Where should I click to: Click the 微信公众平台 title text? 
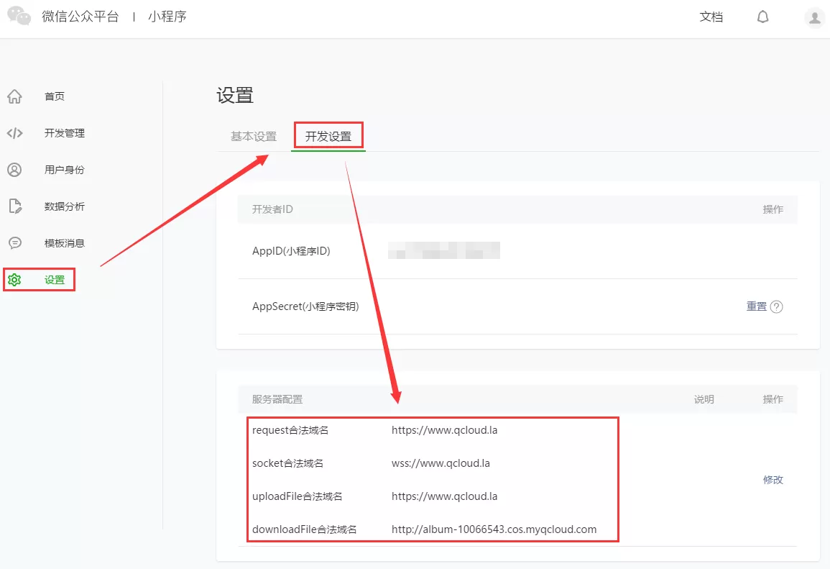80,17
